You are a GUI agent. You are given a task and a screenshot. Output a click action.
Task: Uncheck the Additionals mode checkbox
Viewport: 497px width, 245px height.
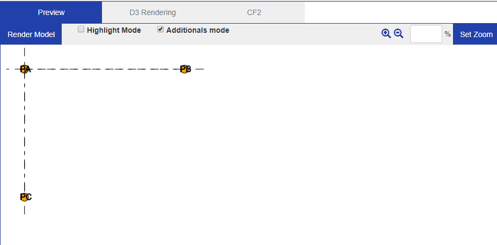pos(160,30)
